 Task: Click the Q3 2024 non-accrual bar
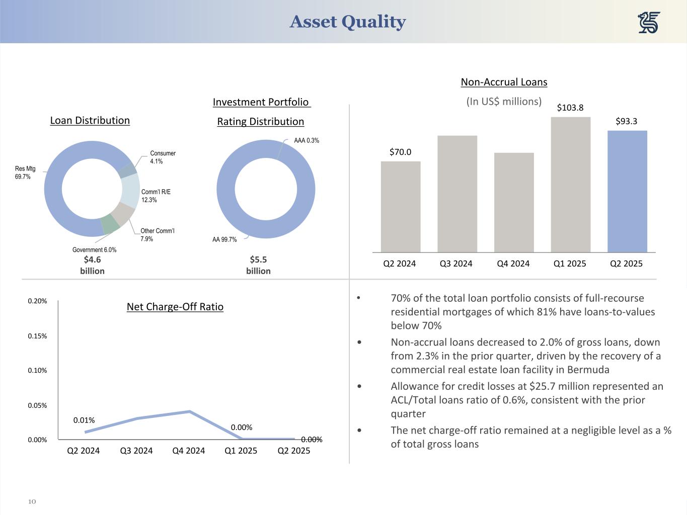coord(457,194)
